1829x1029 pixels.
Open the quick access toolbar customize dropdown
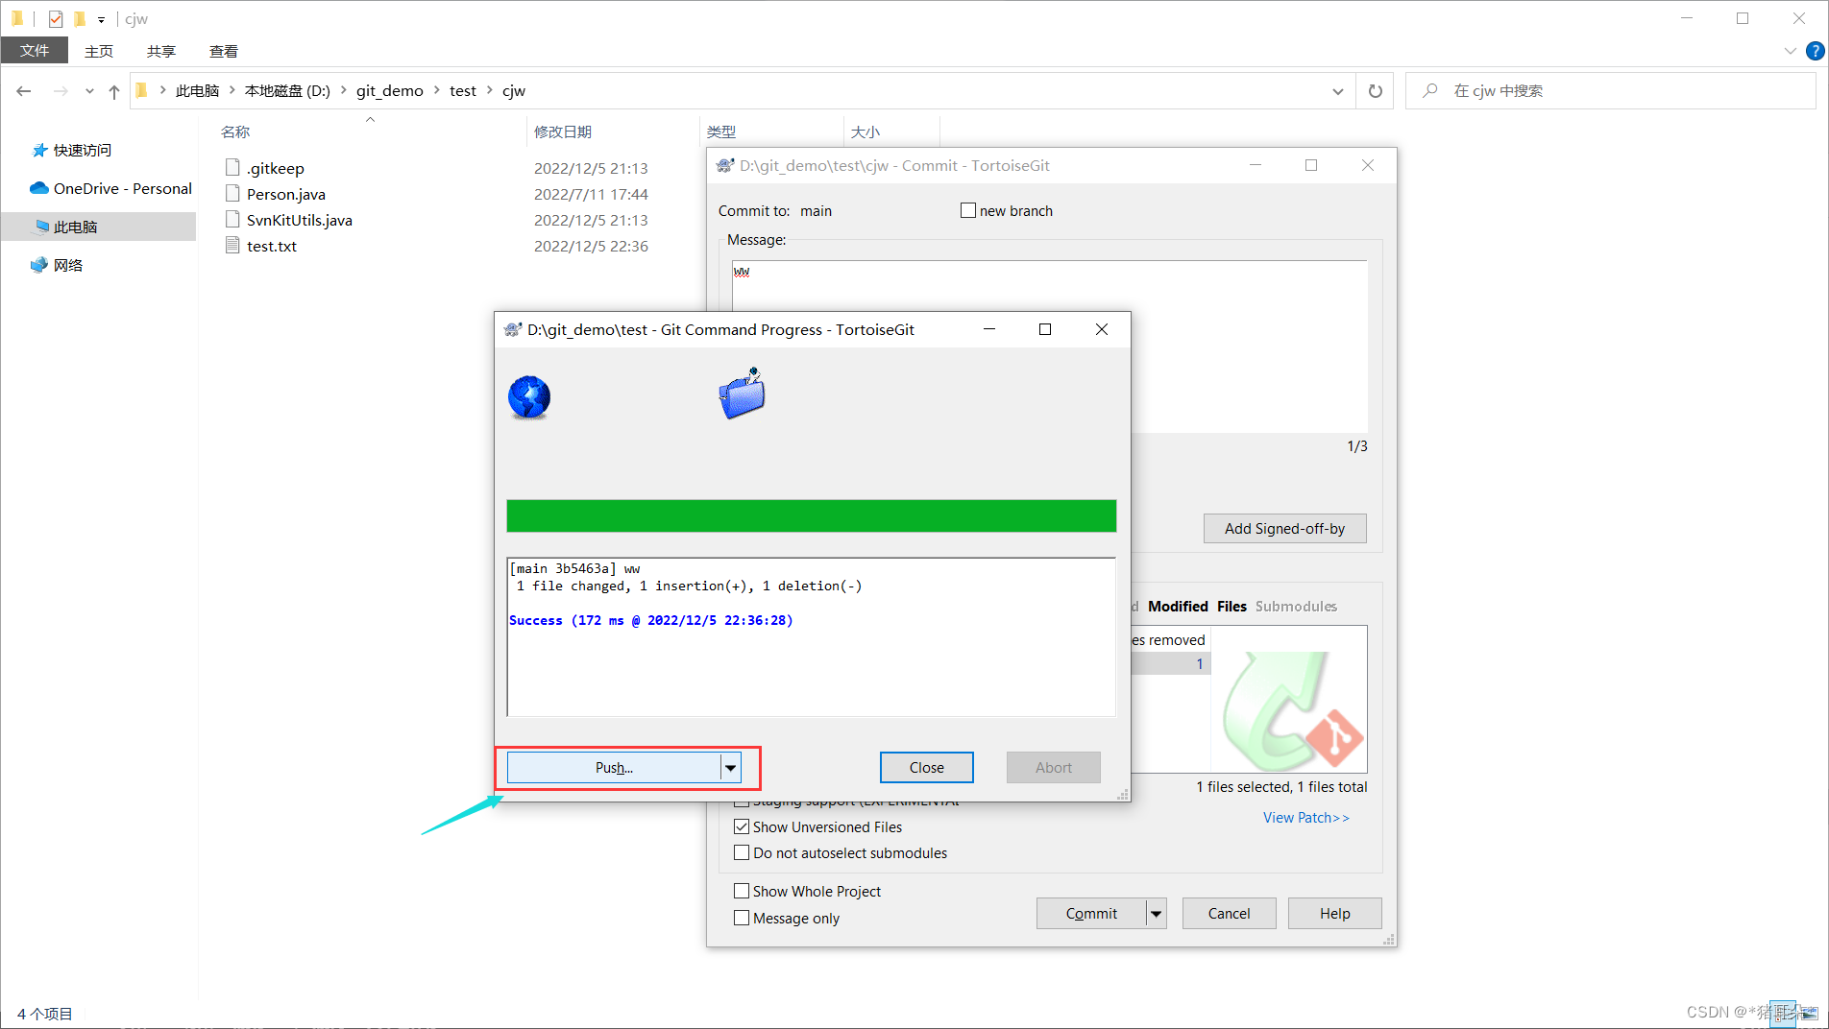pos(101,19)
